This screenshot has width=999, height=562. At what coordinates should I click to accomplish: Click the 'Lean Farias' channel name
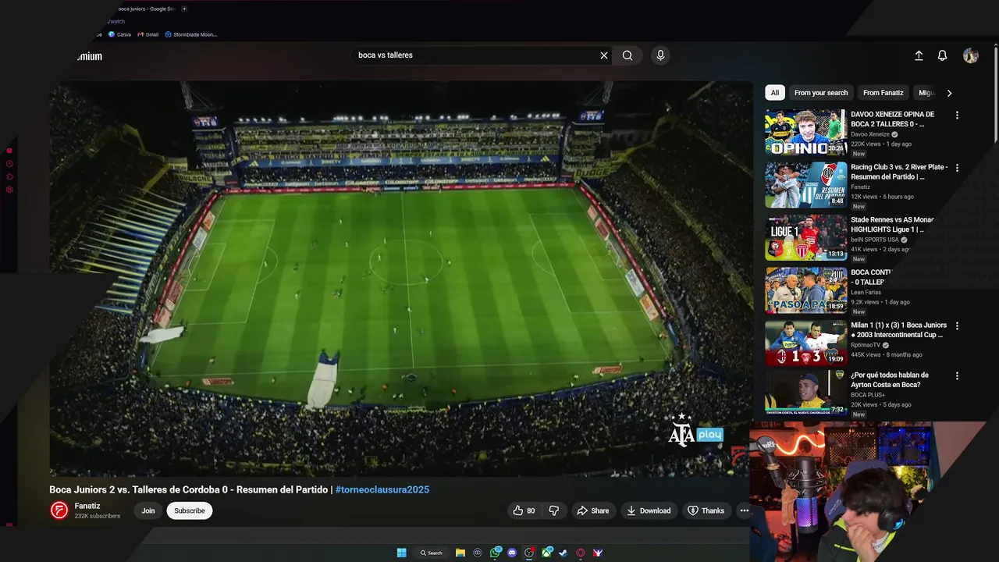coord(867,293)
